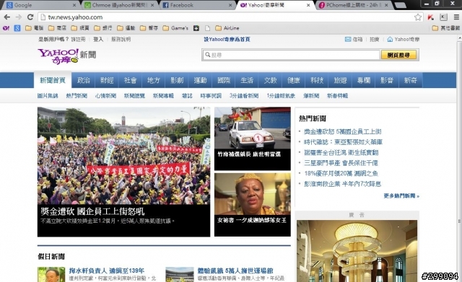462x282 pixels.
Task: Open the blank page bookmark icon
Action: 207,28
